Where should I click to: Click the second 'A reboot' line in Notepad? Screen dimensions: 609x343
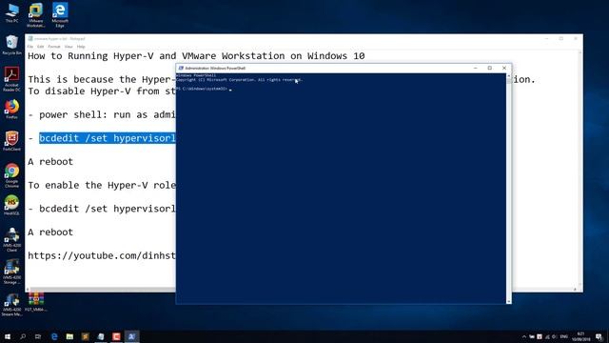point(50,232)
